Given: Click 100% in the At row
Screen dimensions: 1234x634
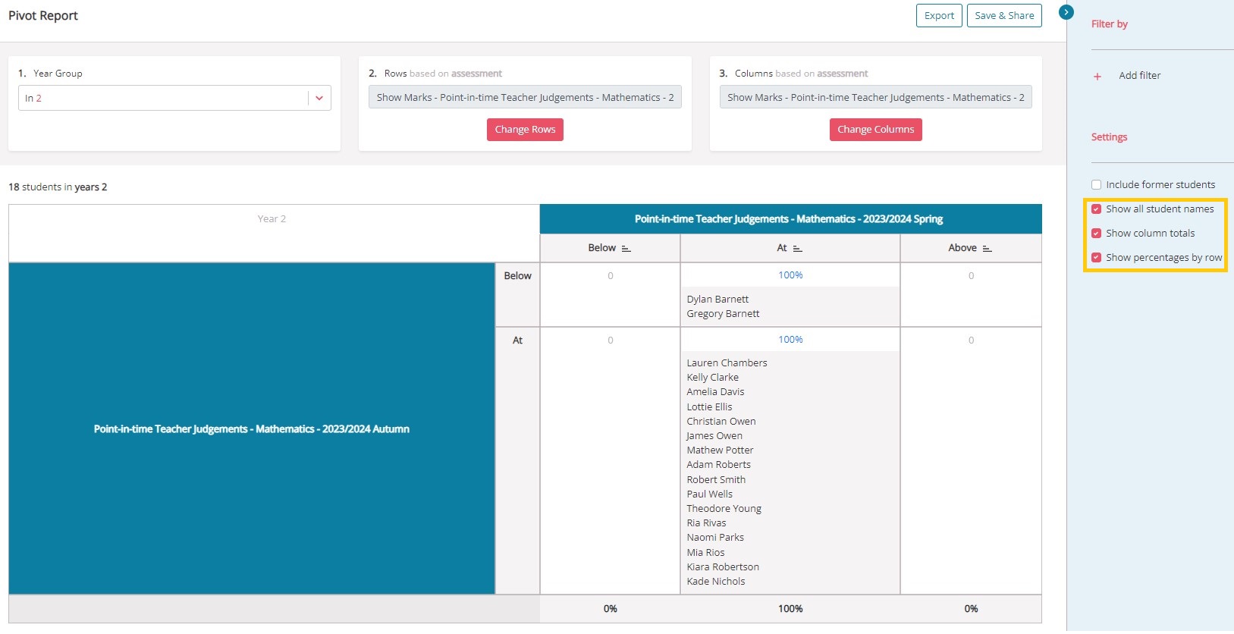Looking at the screenshot, I should click(790, 340).
